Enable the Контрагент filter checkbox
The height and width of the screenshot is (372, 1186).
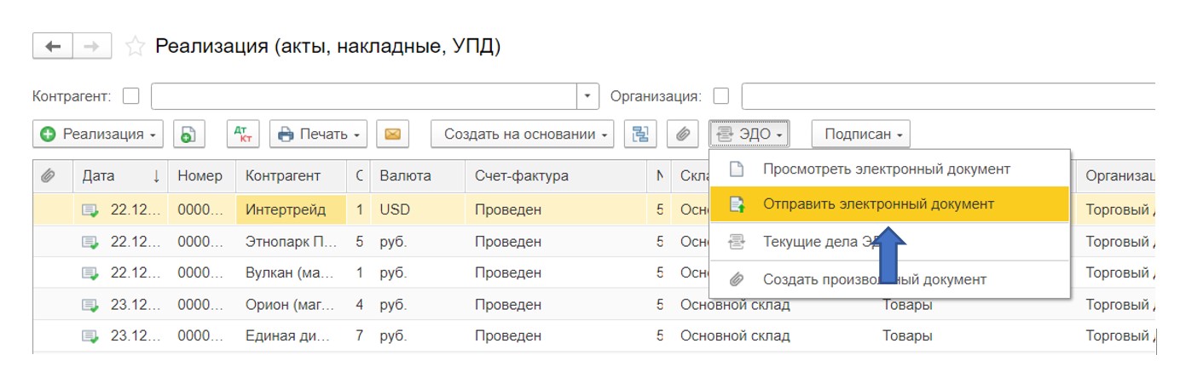point(131,95)
